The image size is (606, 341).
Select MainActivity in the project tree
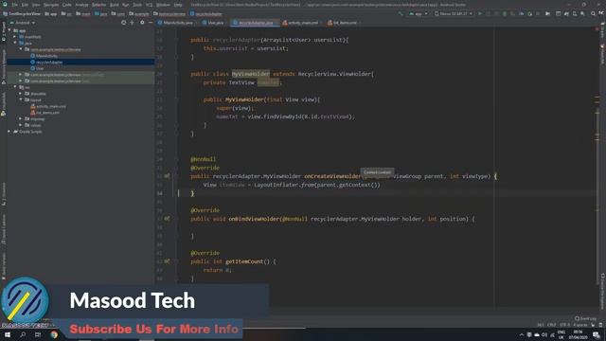click(46, 56)
